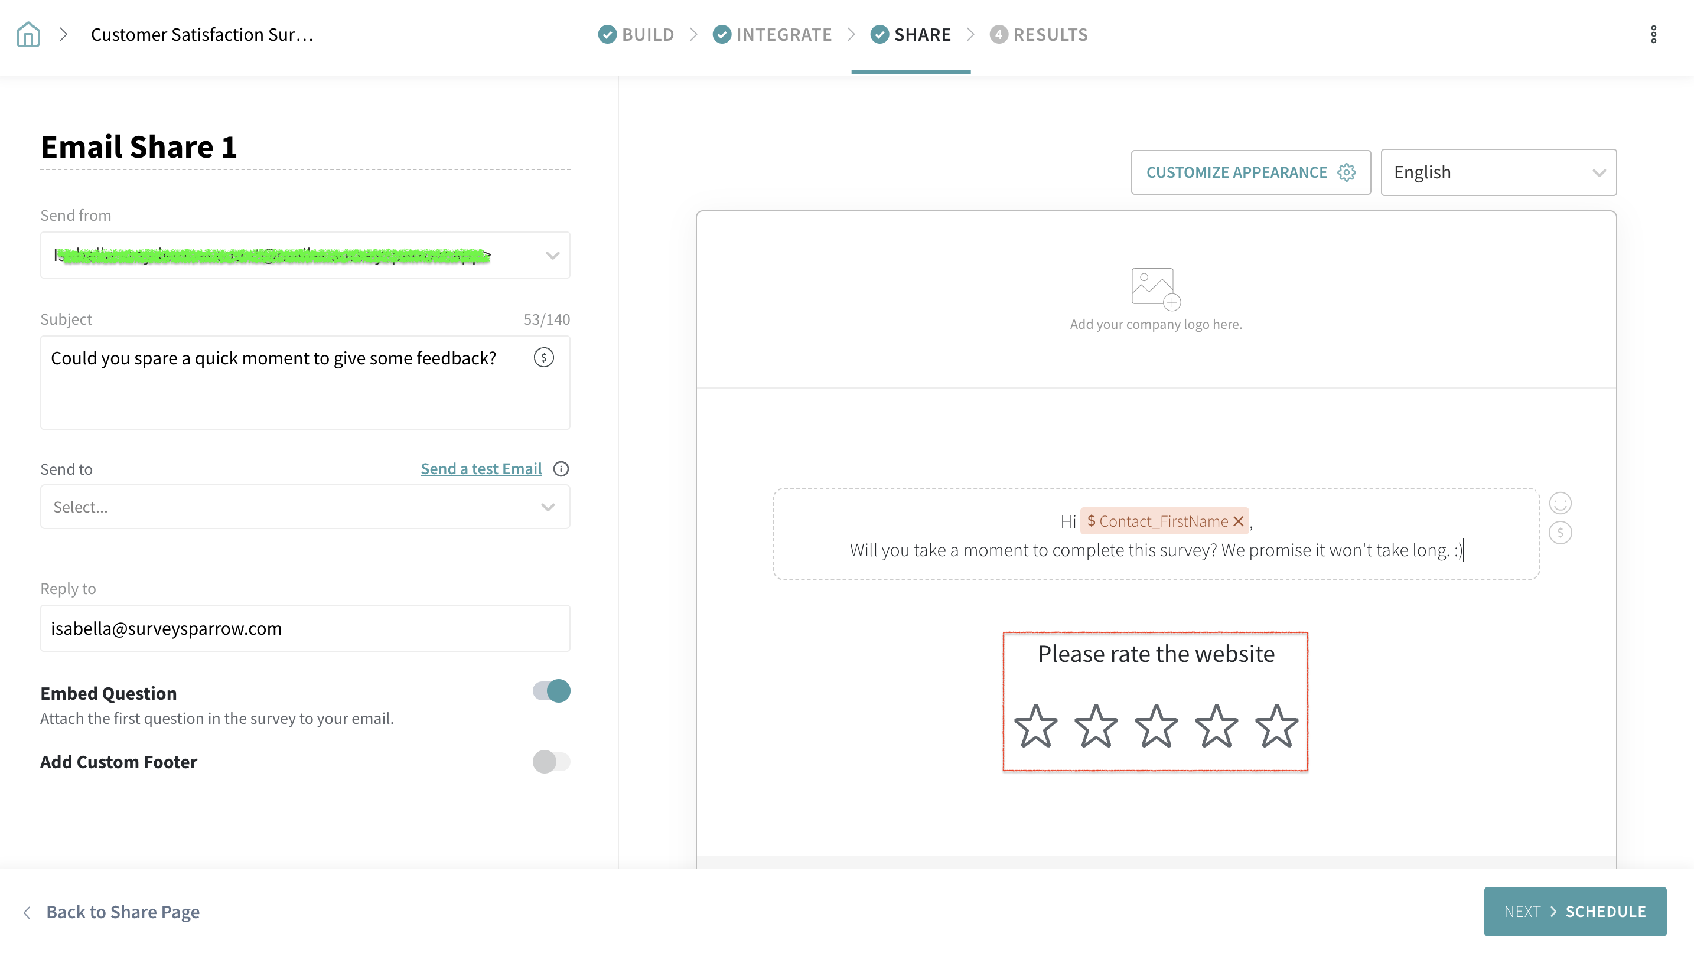Open emoji picker beside email message
This screenshot has width=1694, height=953.
click(1560, 503)
